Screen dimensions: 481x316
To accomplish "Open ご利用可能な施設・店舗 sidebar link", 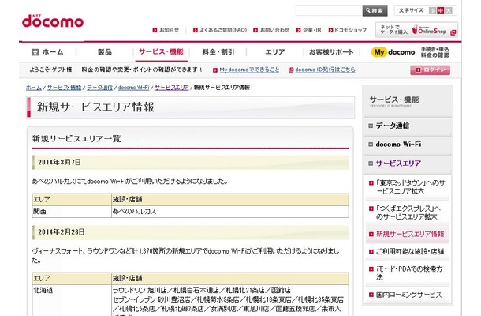I will (410, 251).
